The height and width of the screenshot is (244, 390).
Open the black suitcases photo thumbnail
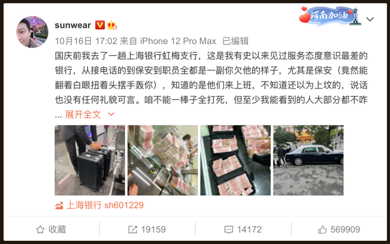[x=90, y=160]
